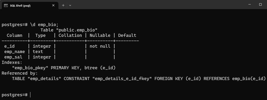Click the \d emp_bio; command text
Viewport: 267px width, 100px height.
(x=44, y=25)
